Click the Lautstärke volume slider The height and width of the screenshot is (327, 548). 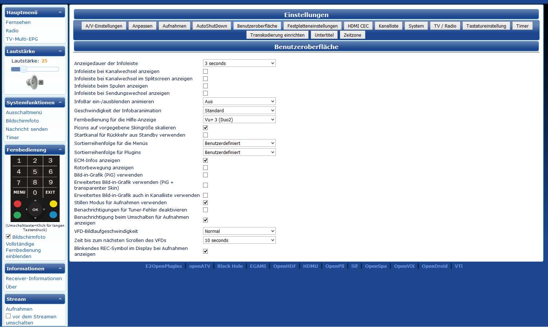35,69
